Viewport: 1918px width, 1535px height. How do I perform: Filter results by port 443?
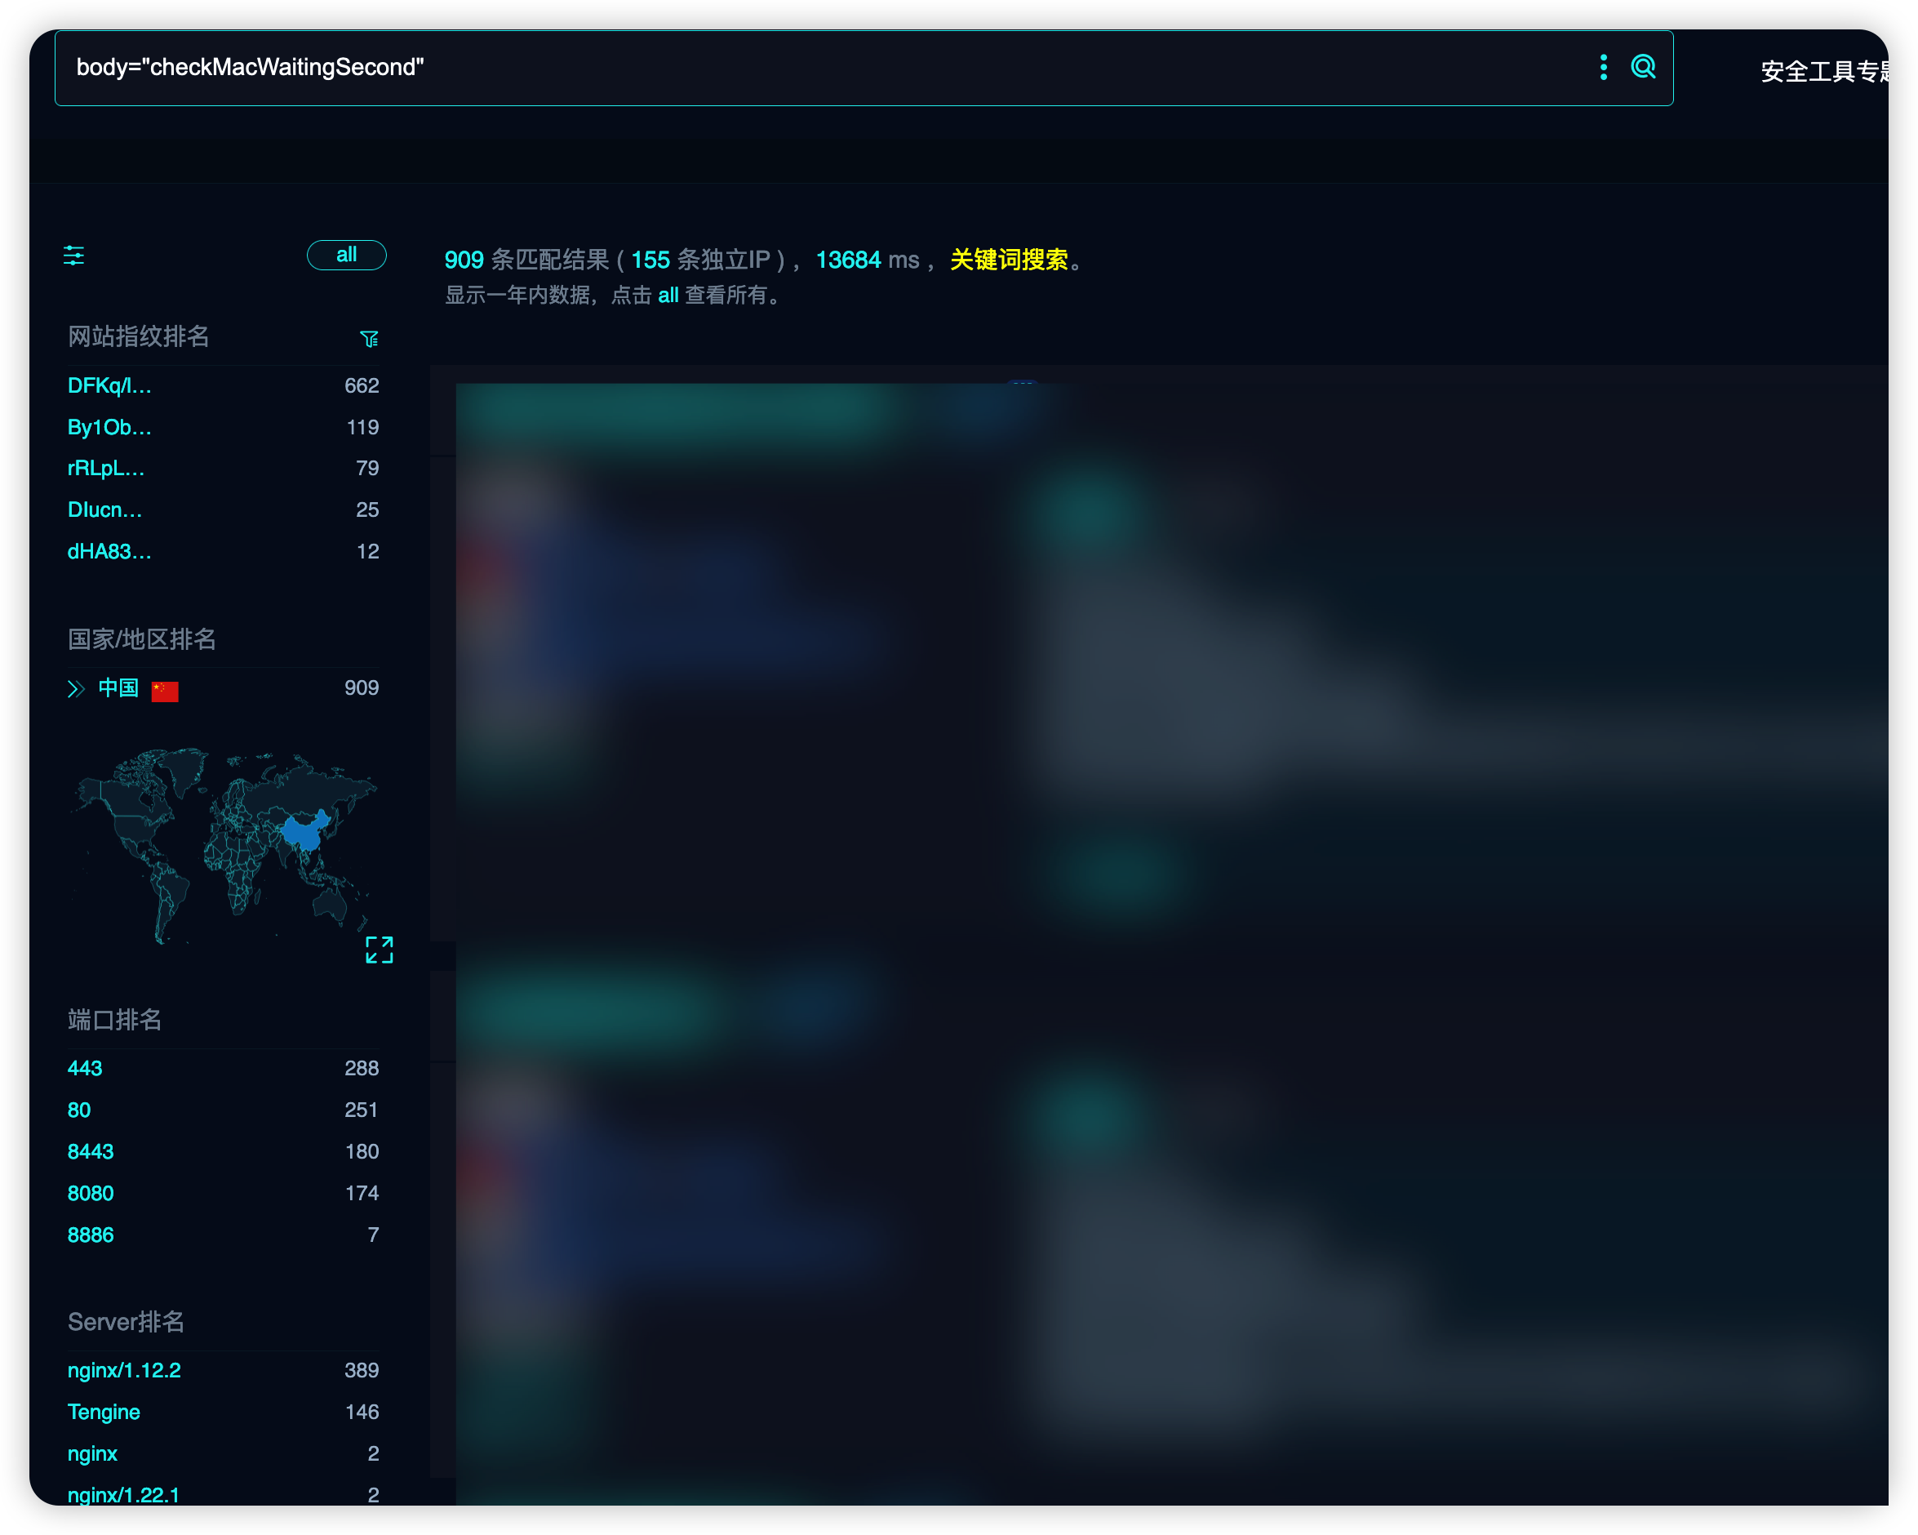tap(85, 1068)
